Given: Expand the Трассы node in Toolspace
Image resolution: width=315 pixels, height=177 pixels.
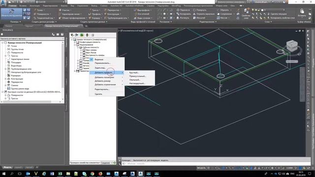Looking at the screenshot, I should 5,56.
